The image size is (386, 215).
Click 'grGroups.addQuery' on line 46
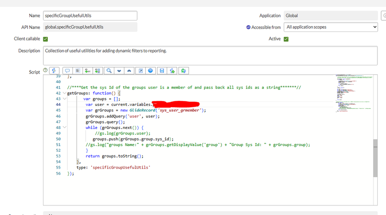[x=105, y=116]
